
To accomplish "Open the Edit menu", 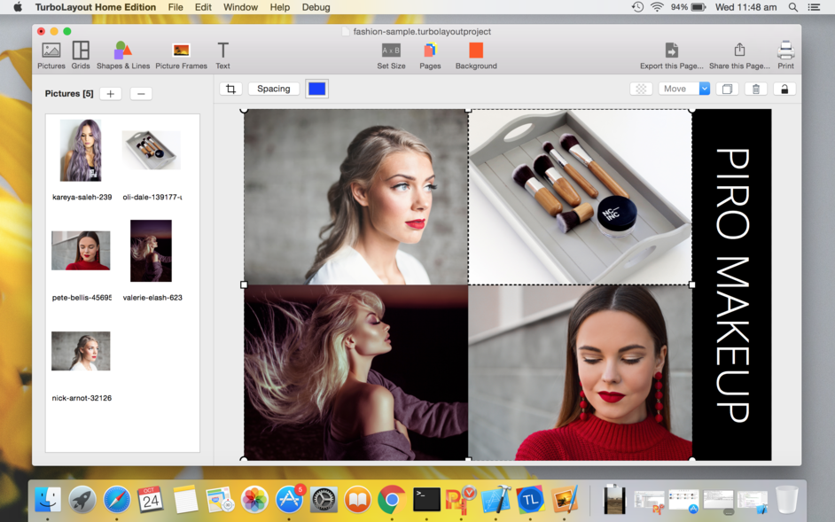I will coord(203,7).
